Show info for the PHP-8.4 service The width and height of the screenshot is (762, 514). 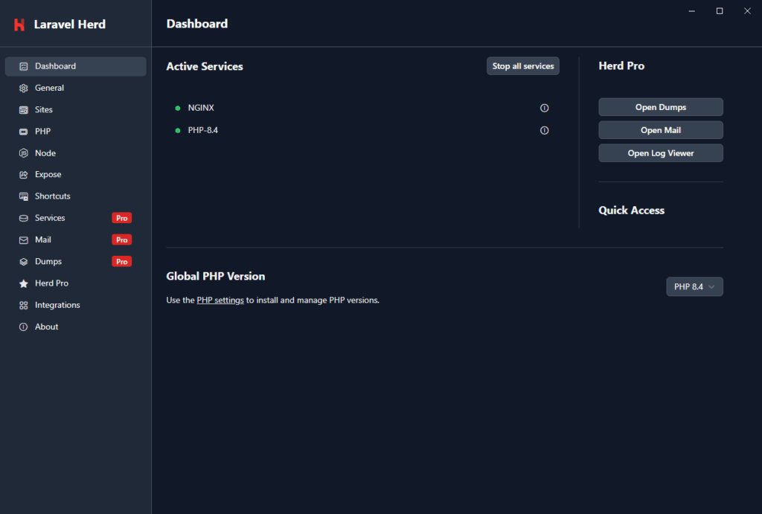coord(544,130)
